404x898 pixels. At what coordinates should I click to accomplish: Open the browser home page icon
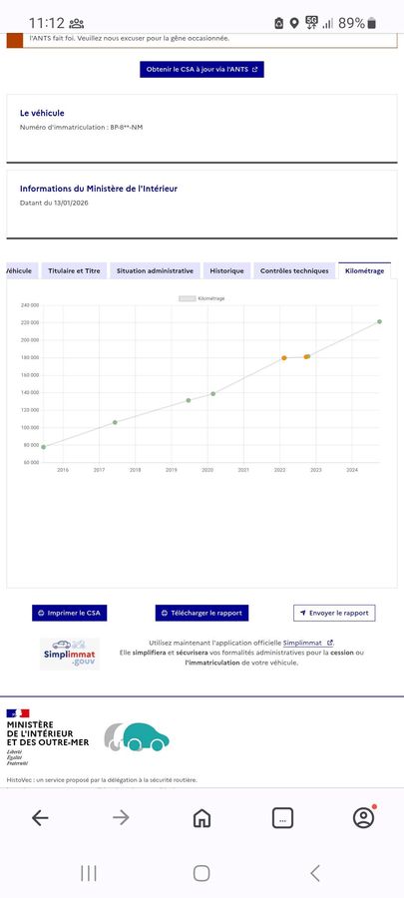[202, 818]
